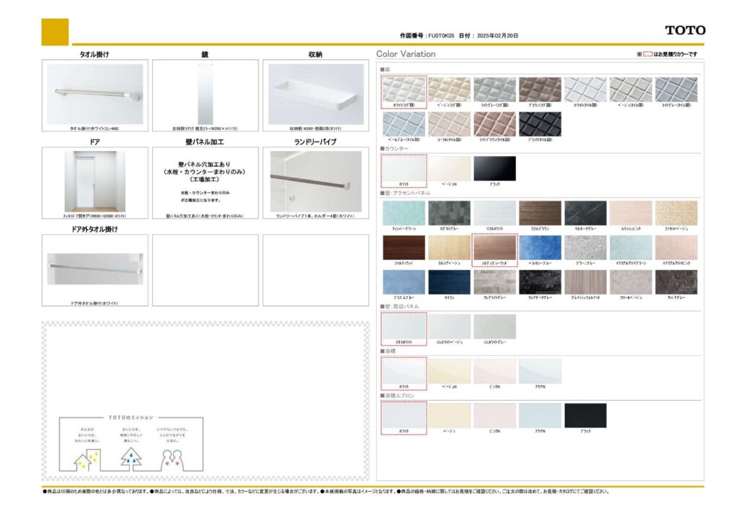Open the door outside towel bar image

click(x=95, y=267)
